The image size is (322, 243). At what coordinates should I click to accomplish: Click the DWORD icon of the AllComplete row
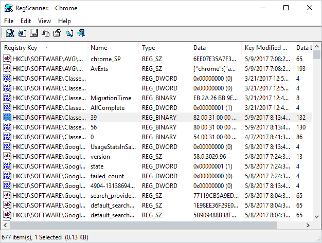click(x=7, y=108)
